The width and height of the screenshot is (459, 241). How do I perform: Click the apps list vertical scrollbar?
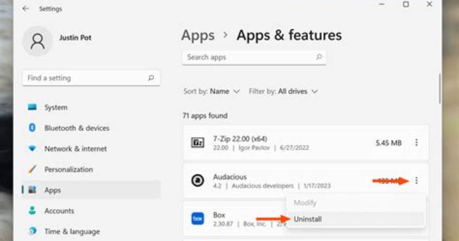coord(440,88)
